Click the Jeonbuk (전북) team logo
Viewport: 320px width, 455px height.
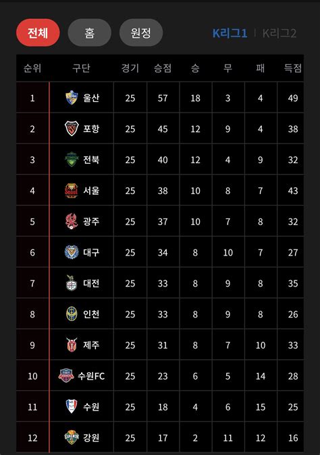72,159
